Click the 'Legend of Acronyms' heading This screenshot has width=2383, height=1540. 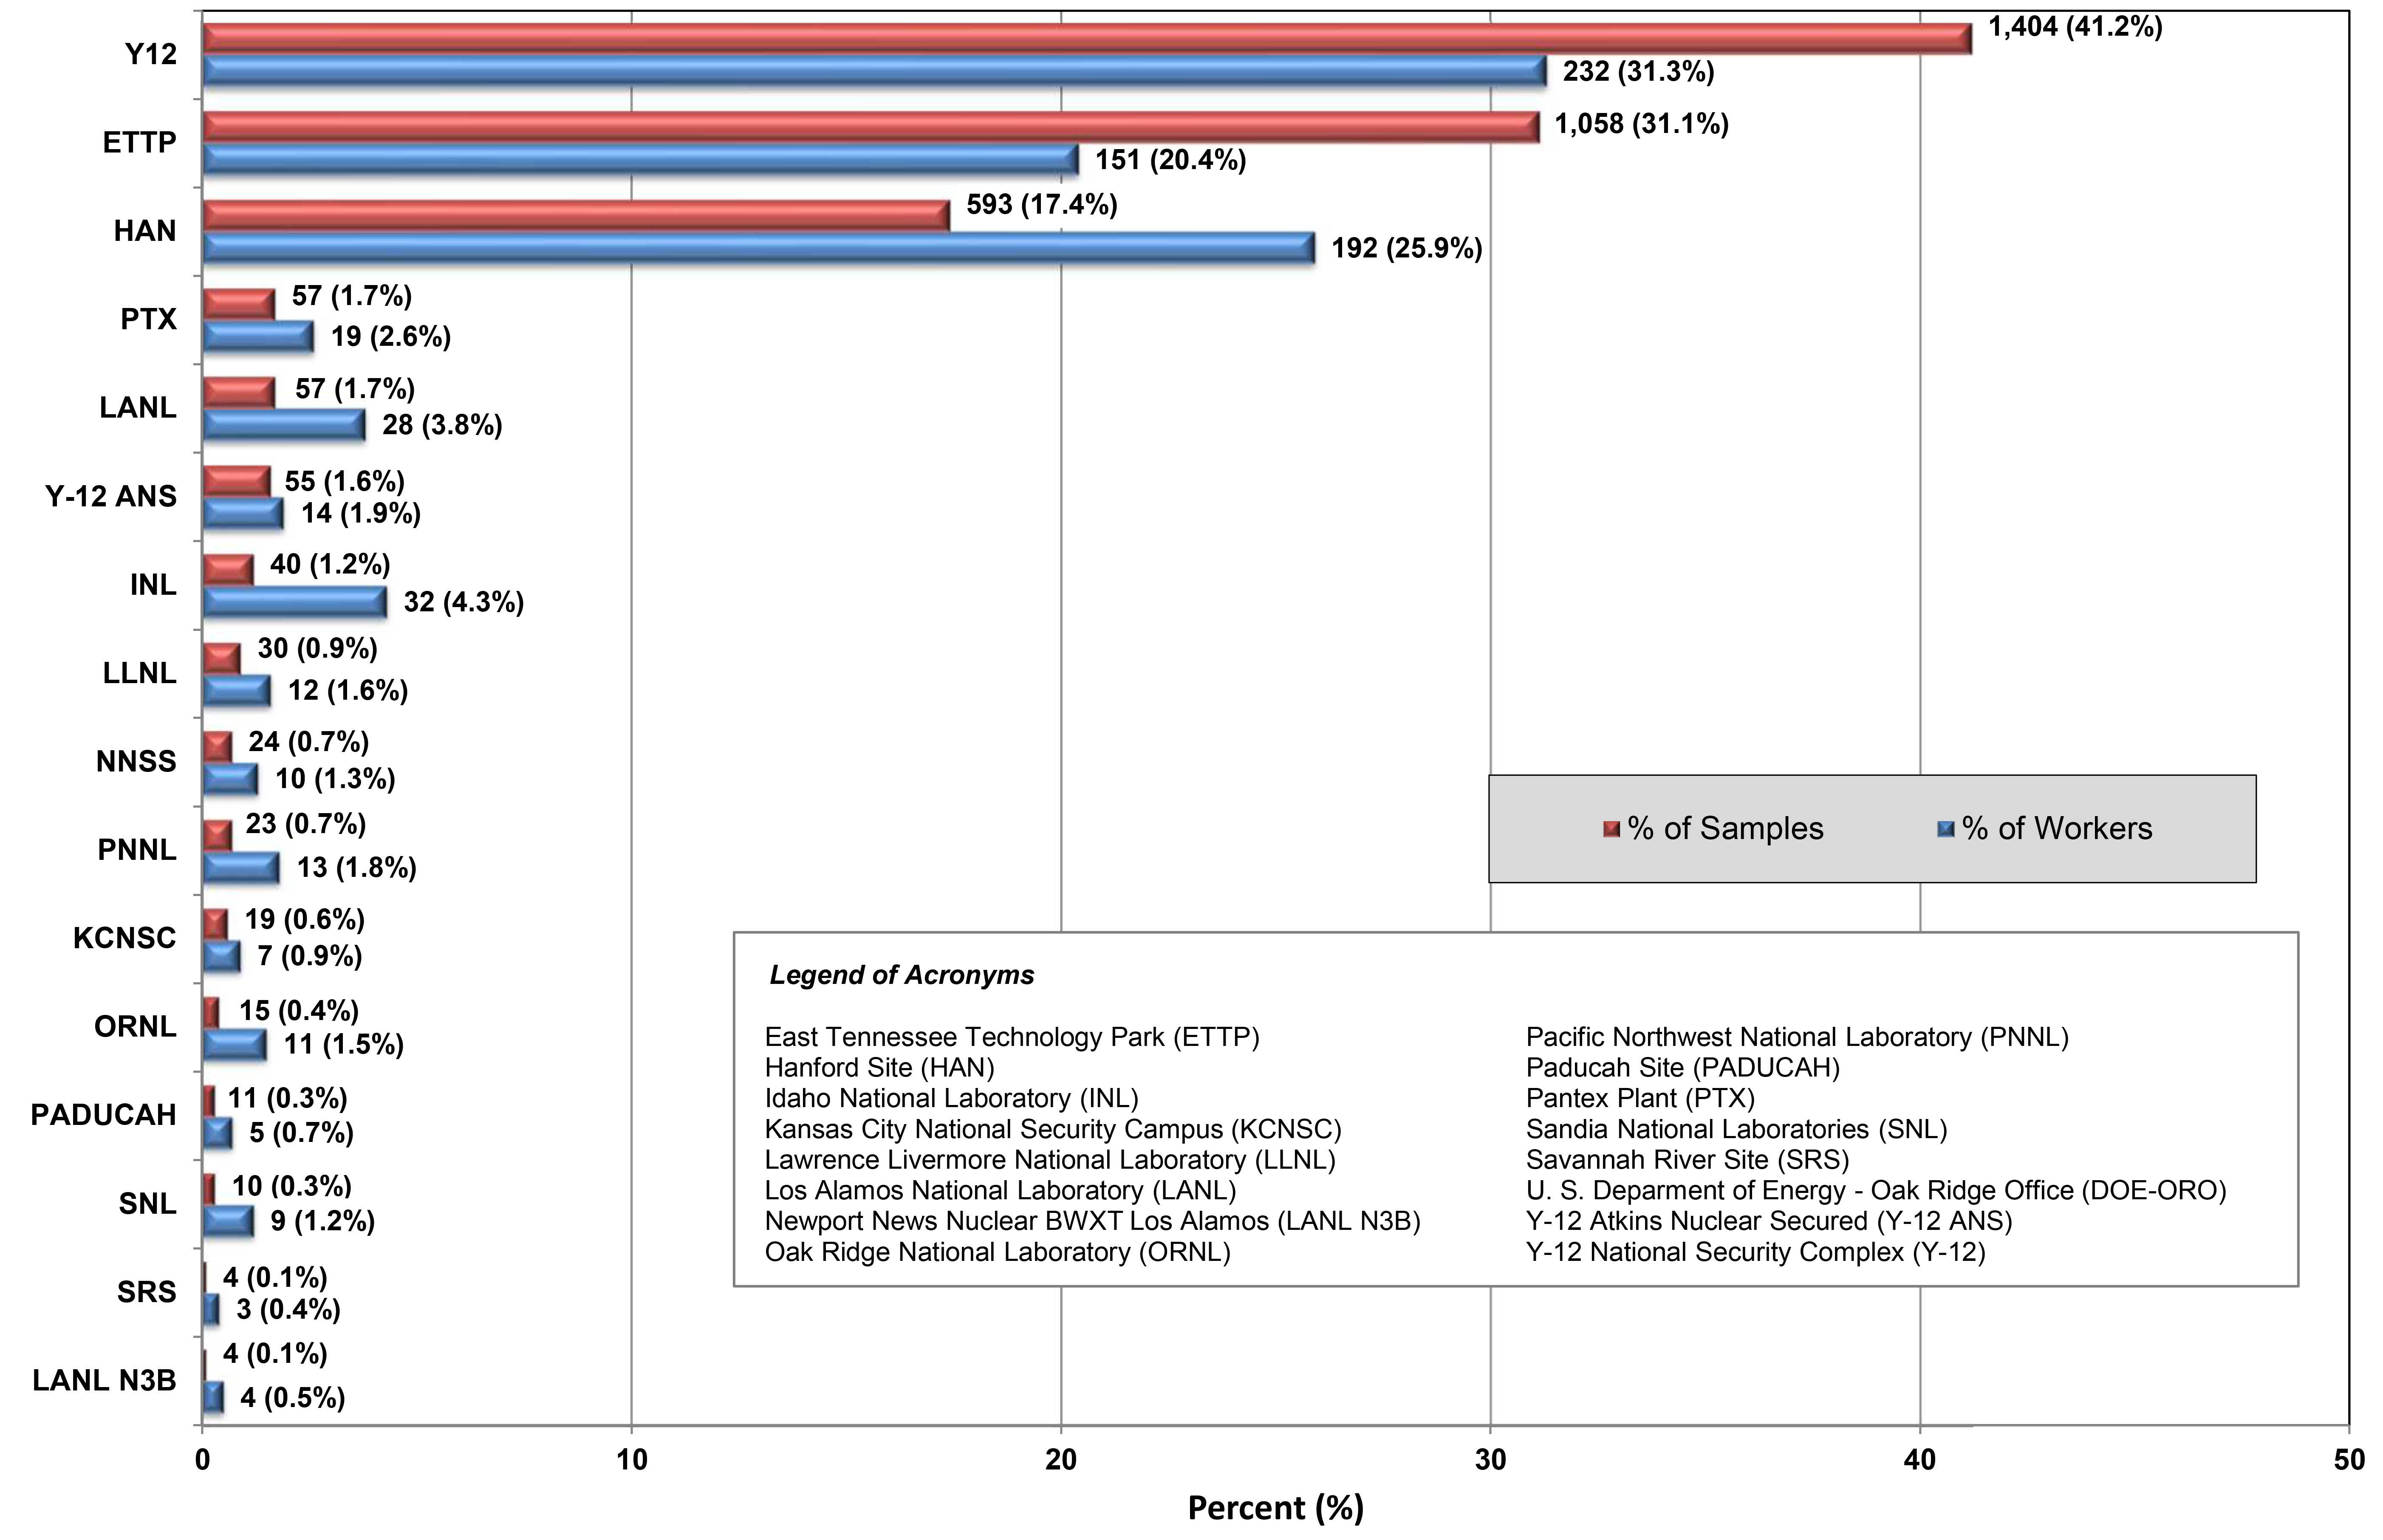[902, 976]
